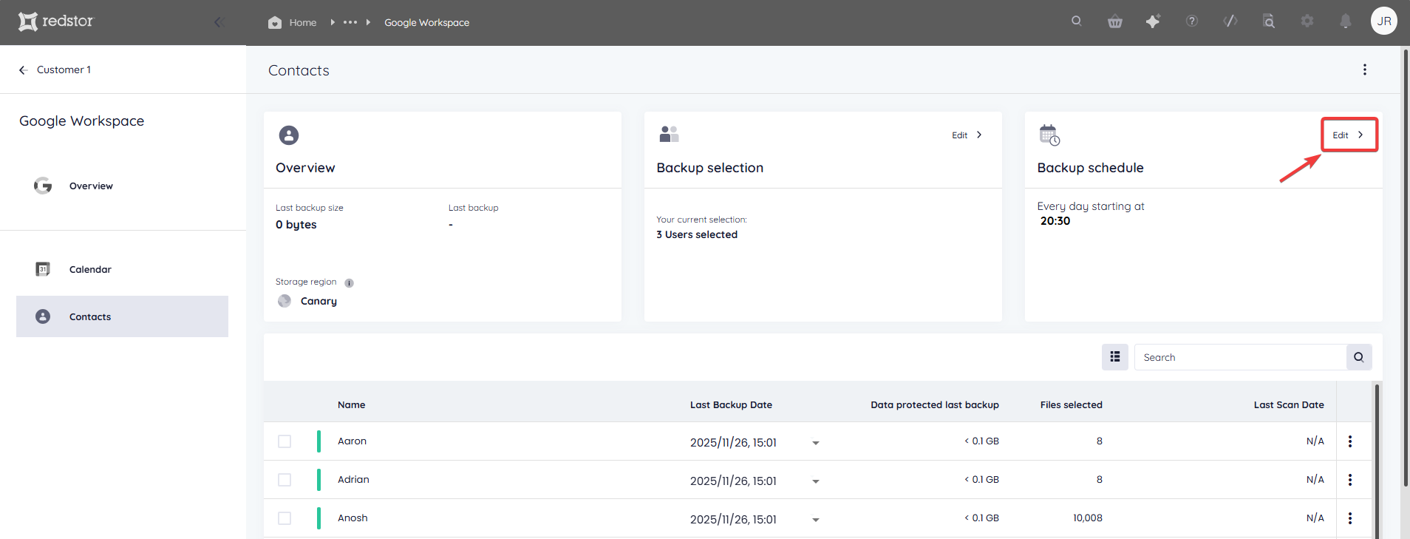Collapse the sidebar with double chevron
The image size is (1410, 539).
point(219,22)
